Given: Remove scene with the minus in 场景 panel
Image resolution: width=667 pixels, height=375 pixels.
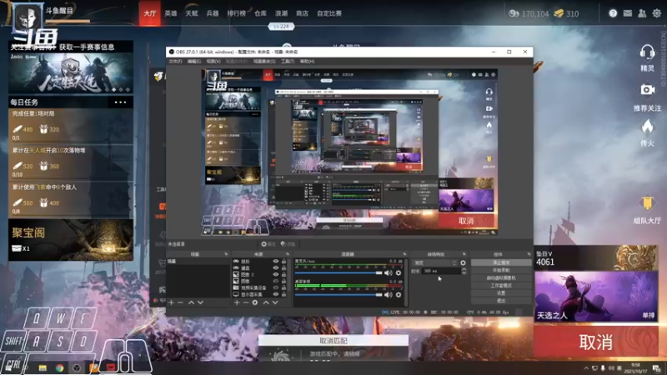Looking at the screenshot, I should [180, 302].
